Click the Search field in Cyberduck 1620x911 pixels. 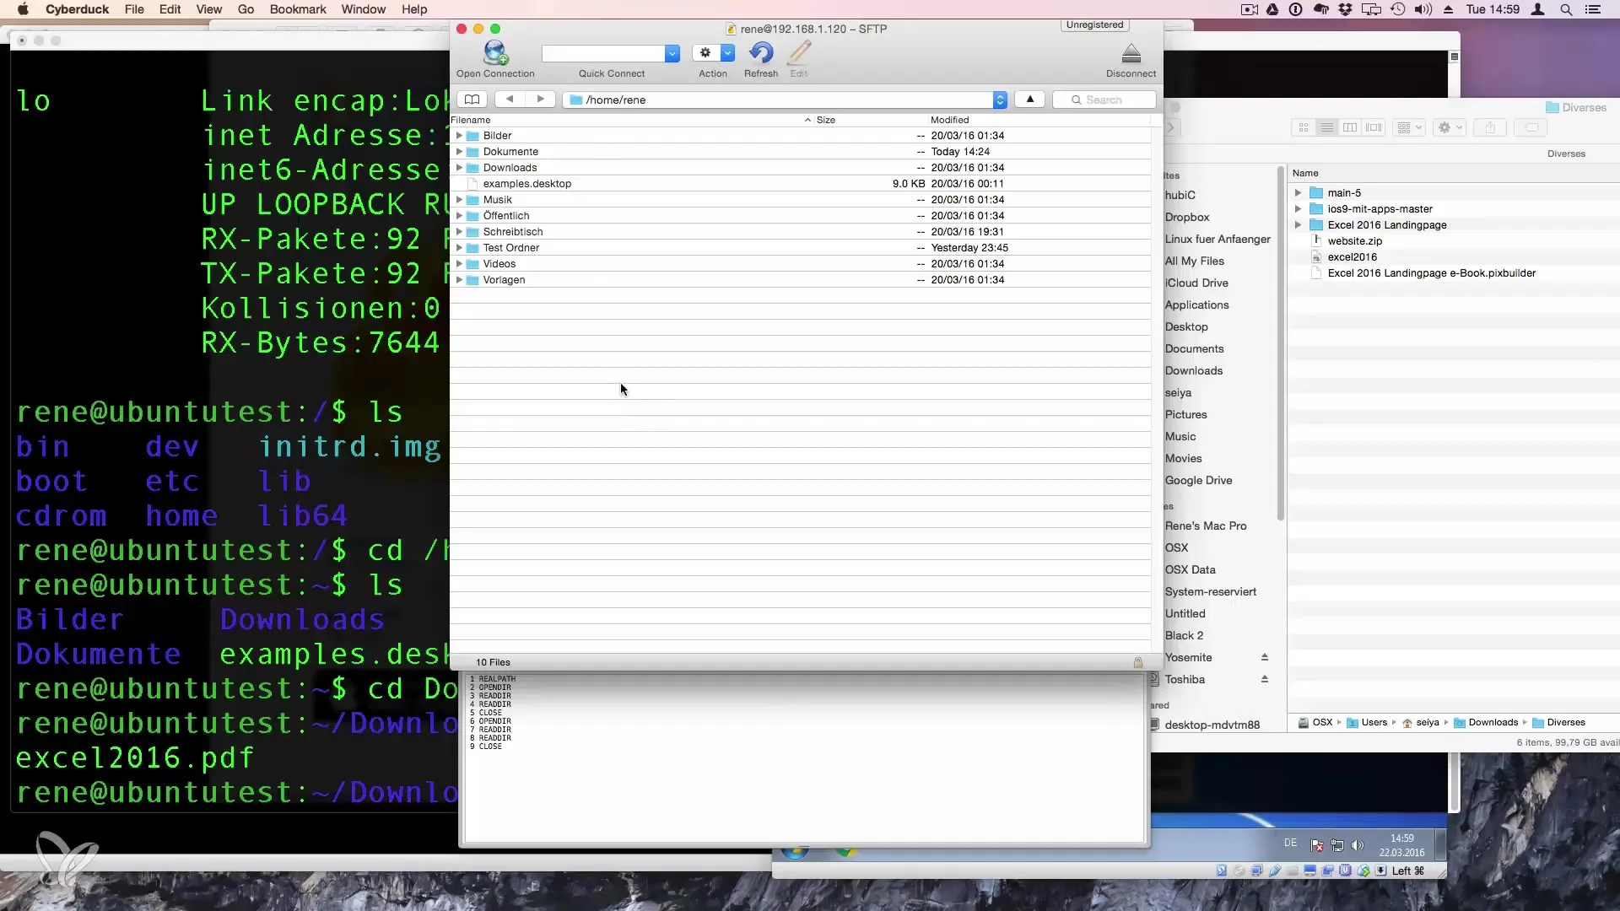pyautogui.click(x=1104, y=100)
